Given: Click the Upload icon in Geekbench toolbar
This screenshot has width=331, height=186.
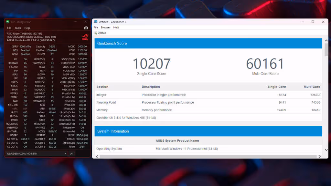Looking at the screenshot, I should [x=95, y=33].
